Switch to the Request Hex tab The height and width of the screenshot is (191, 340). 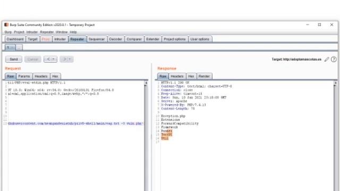point(55,76)
